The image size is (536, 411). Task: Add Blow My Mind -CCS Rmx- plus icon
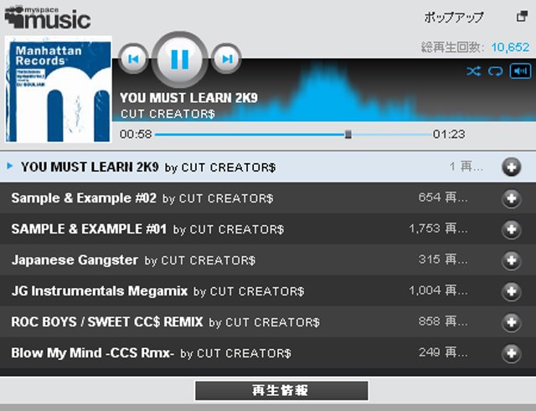pyautogui.click(x=512, y=353)
